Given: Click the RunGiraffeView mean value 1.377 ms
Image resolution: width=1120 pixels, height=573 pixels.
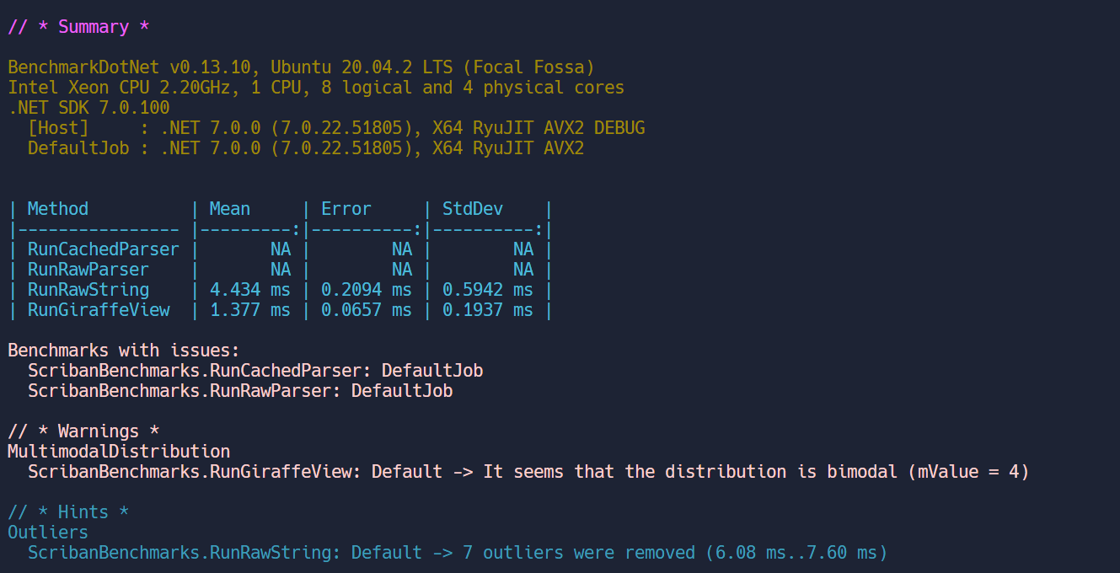Looking at the screenshot, I should (x=250, y=310).
